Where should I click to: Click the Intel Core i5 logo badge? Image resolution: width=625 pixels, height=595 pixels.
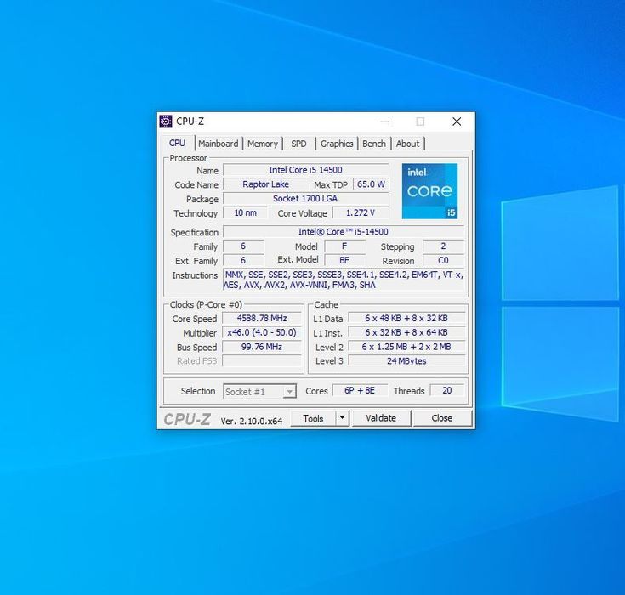[429, 191]
